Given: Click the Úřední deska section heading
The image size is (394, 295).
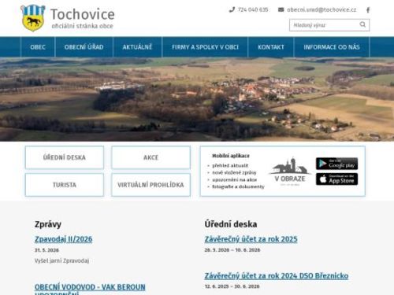Looking at the screenshot, I should pos(231,224).
